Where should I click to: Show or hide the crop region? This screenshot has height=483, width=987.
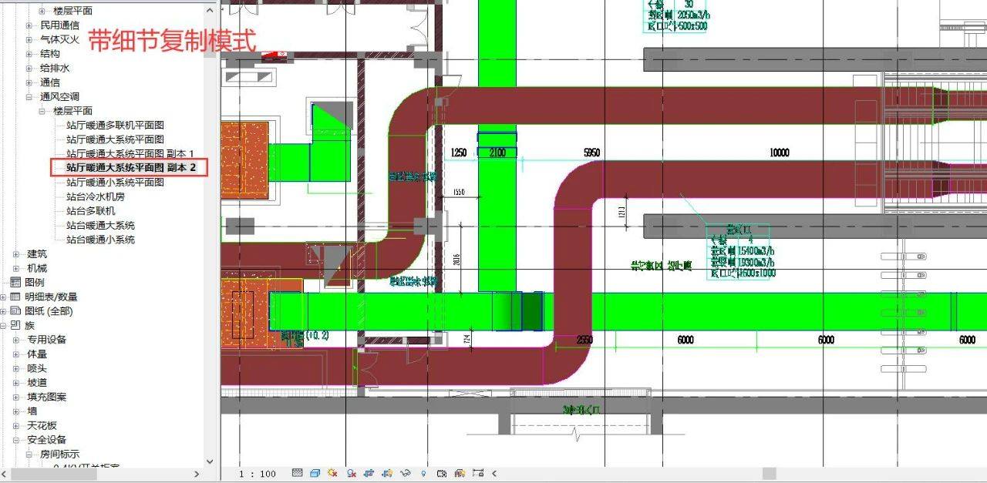point(387,473)
